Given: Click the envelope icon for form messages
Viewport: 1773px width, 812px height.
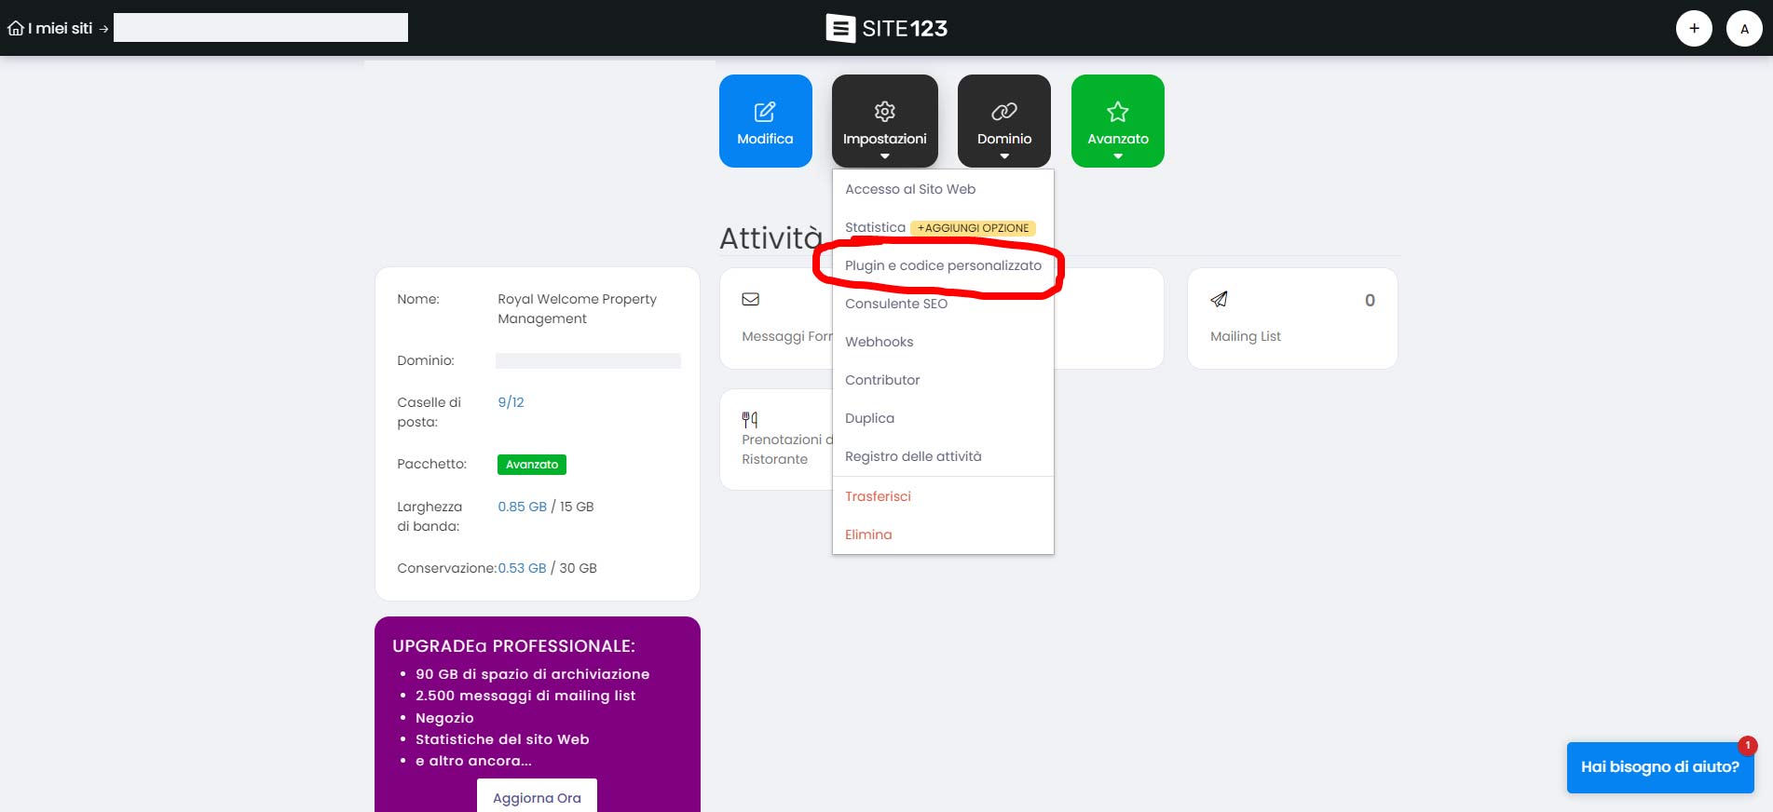Looking at the screenshot, I should pos(750,299).
